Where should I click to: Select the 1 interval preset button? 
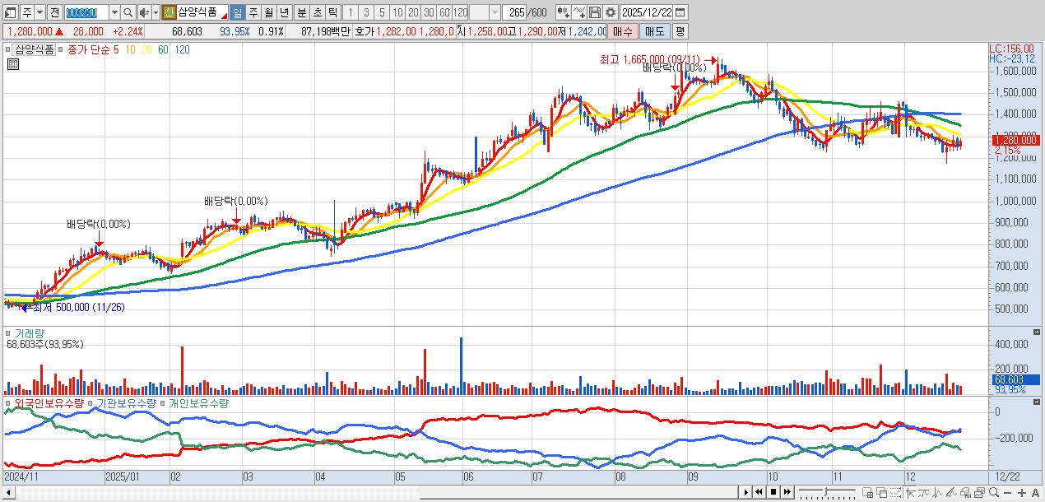pyautogui.click(x=351, y=12)
